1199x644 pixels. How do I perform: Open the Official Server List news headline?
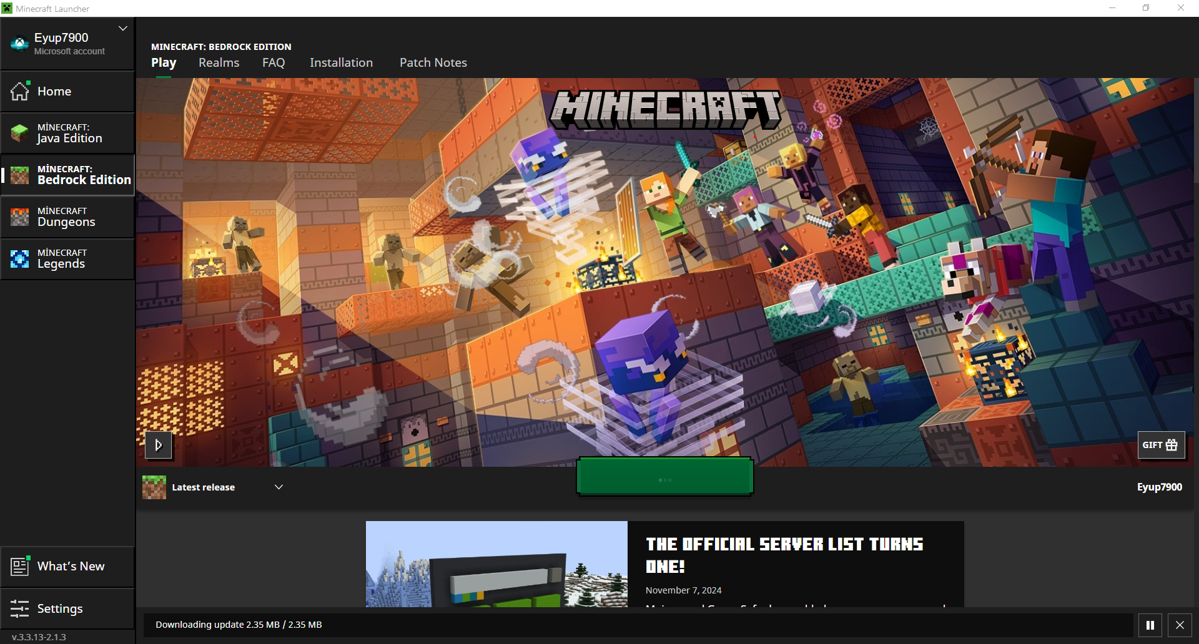pos(784,555)
